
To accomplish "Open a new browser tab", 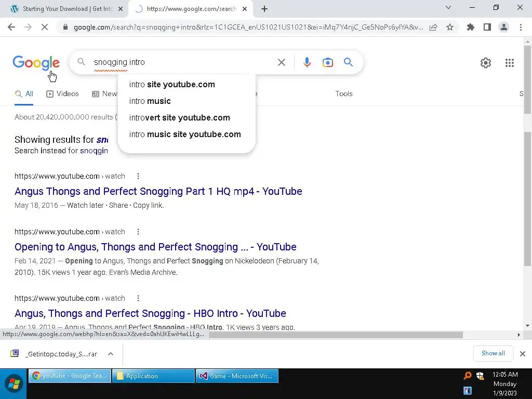I will (x=264, y=9).
